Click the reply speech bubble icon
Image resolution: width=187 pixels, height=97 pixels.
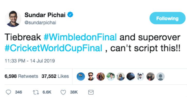click(x=8, y=92)
